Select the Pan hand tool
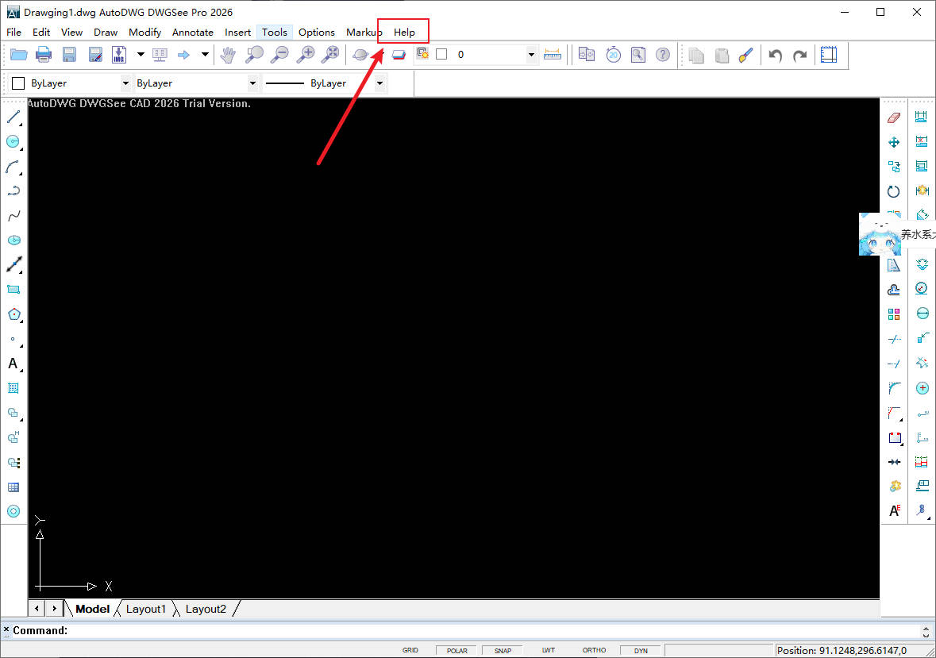The width and height of the screenshot is (936, 658). (228, 55)
